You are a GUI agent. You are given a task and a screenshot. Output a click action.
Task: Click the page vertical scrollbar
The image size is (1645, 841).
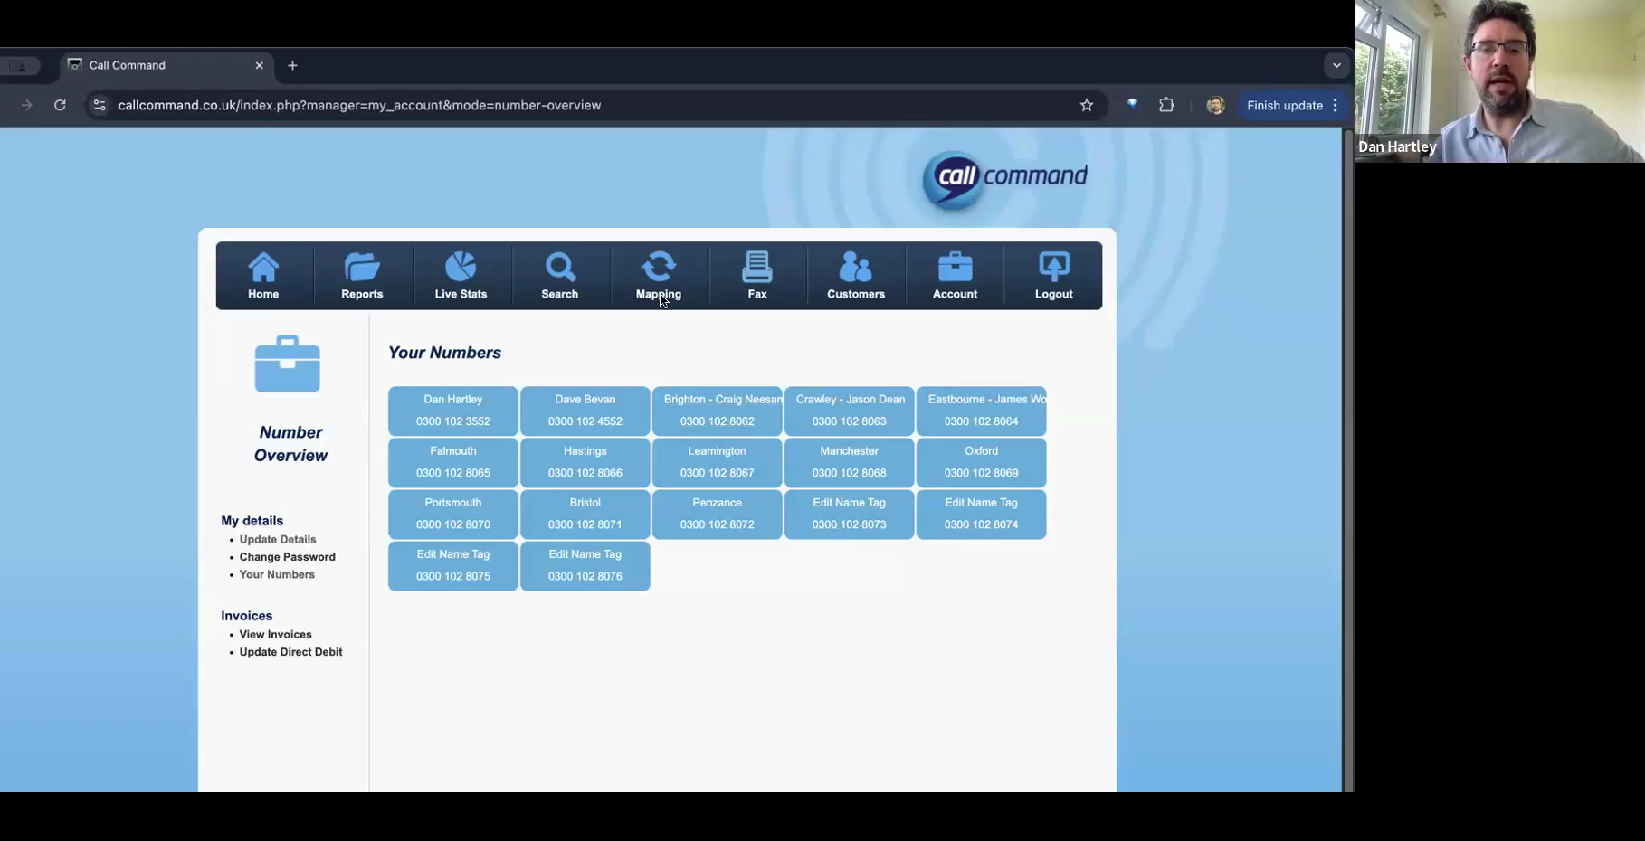1348,459
